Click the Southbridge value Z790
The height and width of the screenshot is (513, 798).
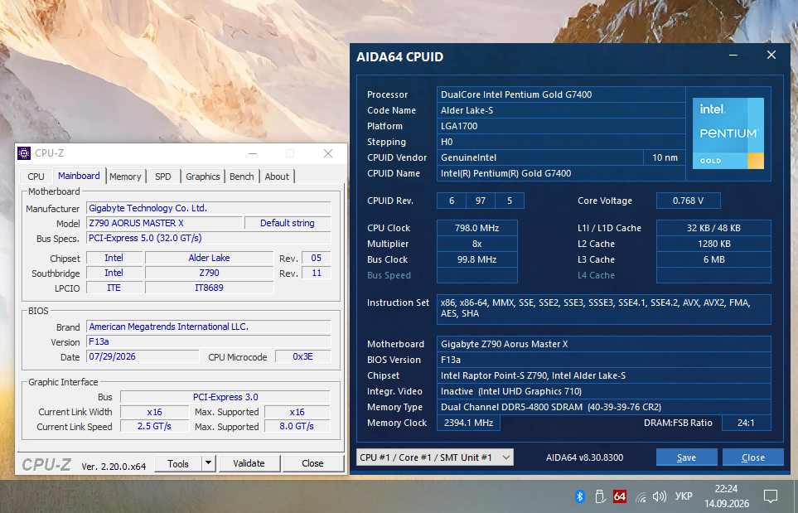tap(209, 273)
